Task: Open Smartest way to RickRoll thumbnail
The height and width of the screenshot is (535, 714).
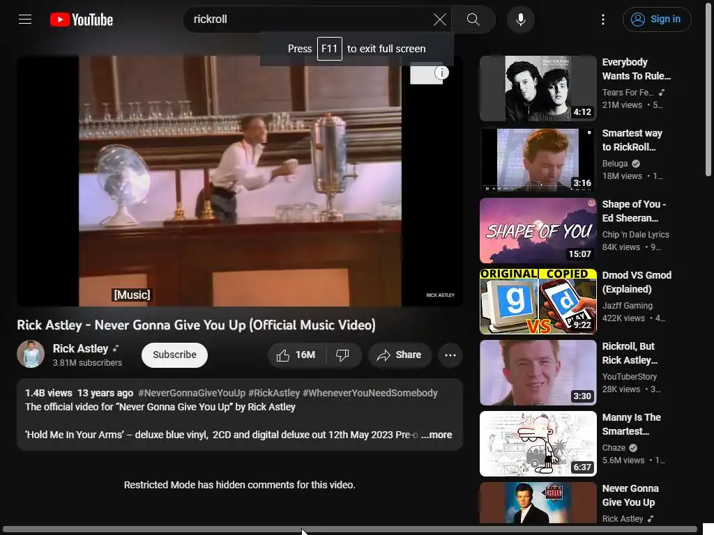Action: 538,160
